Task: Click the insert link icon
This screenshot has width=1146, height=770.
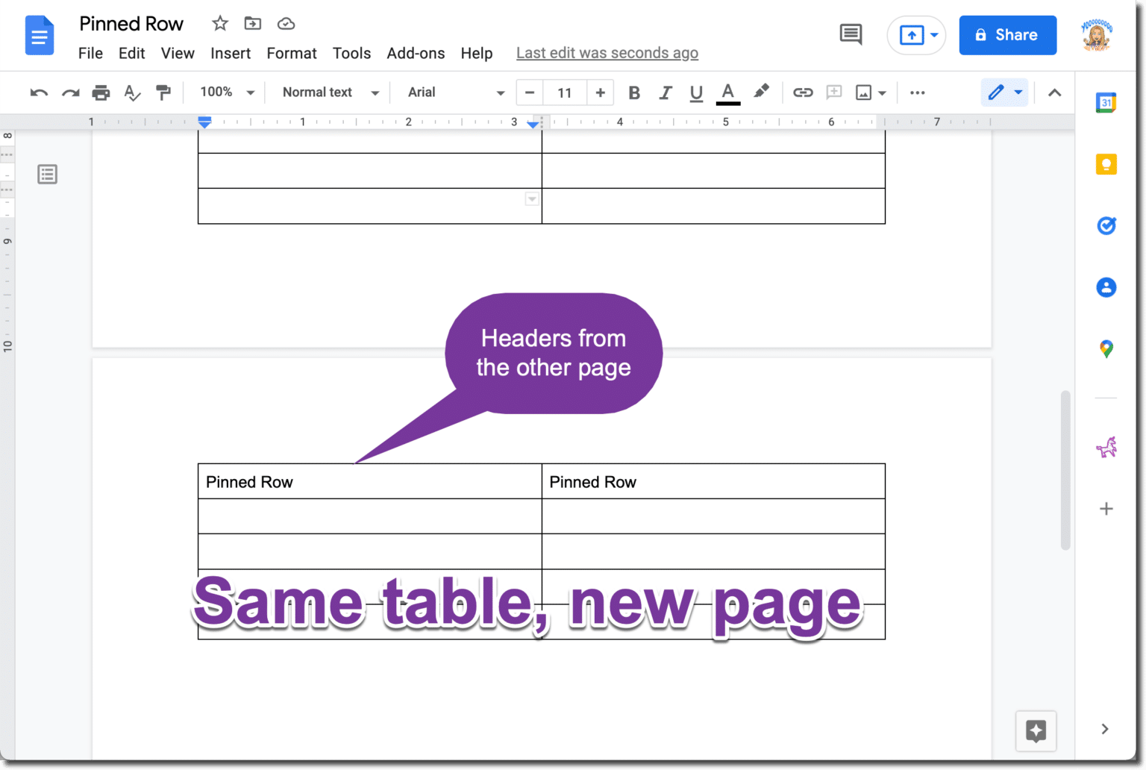Action: coord(804,93)
